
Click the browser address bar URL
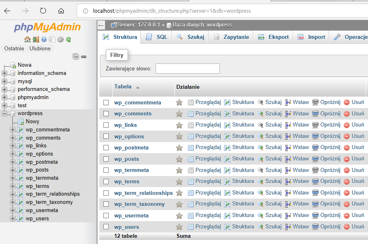(x=172, y=11)
